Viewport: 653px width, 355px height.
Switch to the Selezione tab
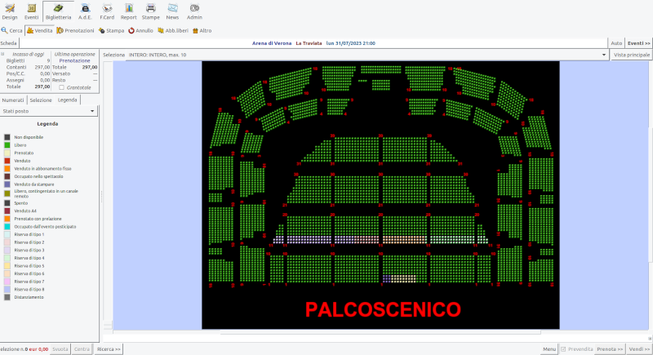pyautogui.click(x=41, y=100)
